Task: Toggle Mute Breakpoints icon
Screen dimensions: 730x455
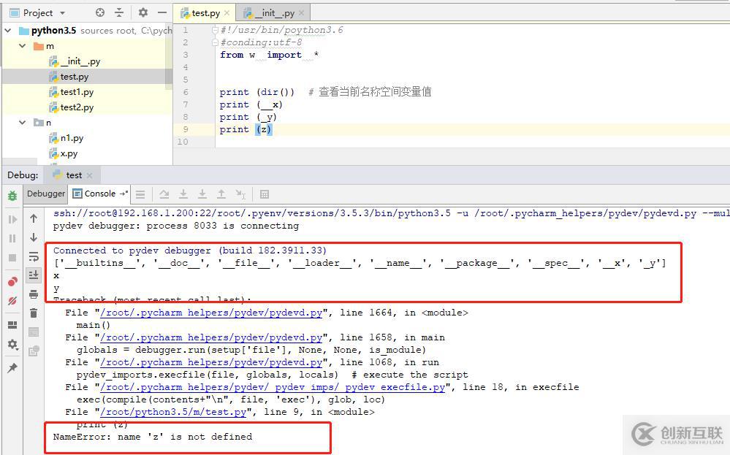Action: tap(12, 301)
